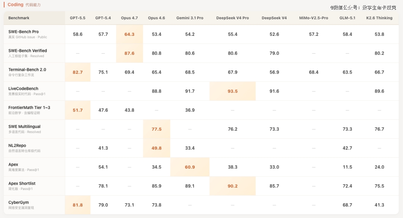Select the NL2Repo row label

(17, 146)
